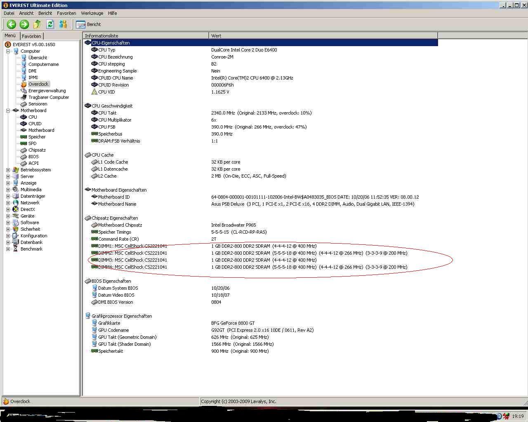Select Energieverwaltung in the tree
Screen dimensions: 528x422
(x=47, y=91)
